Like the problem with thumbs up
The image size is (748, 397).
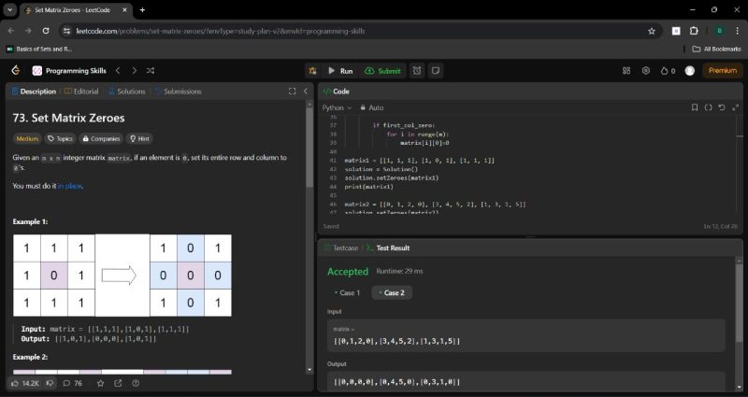25,383
